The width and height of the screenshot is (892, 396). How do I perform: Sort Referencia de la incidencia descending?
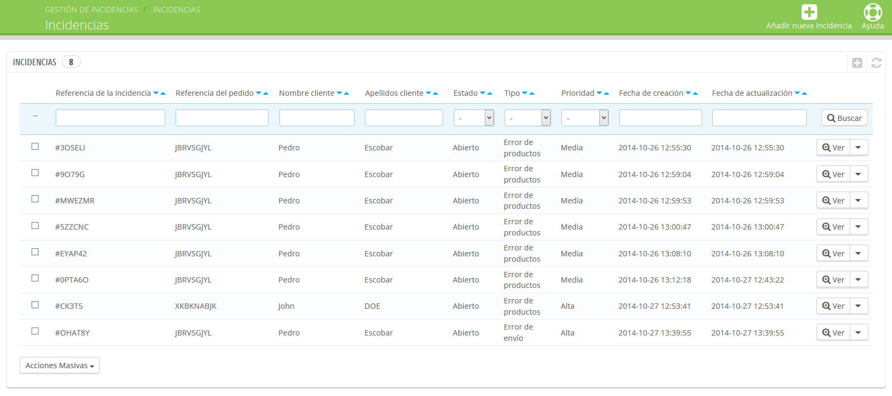(156, 93)
